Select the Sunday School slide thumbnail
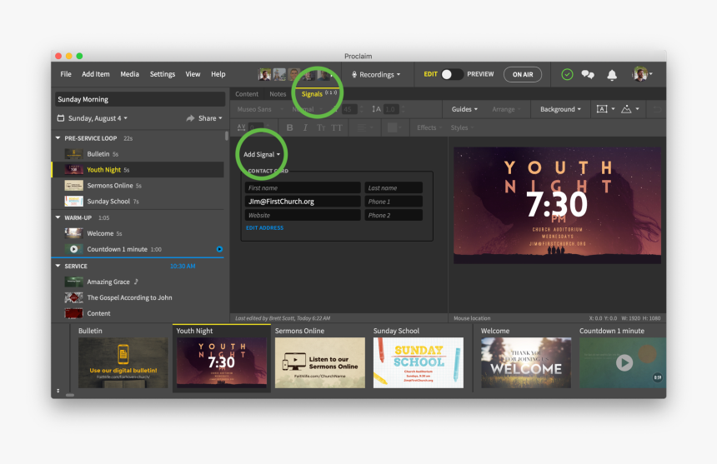This screenshot has height=464, width=717. pyautogui.click(x=419, y=362)
